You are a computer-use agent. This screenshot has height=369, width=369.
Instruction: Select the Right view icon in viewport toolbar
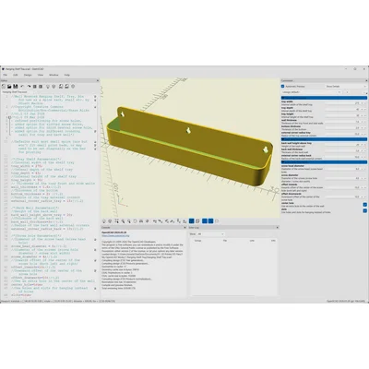pyautogui.click(x=155, y=220)
